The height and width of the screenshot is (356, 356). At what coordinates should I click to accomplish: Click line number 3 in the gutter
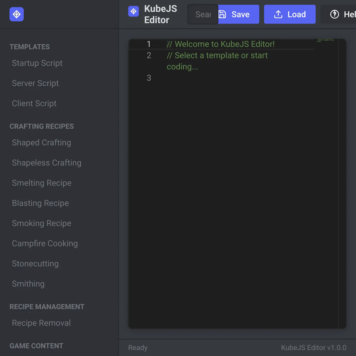click(x=149, y=78)
